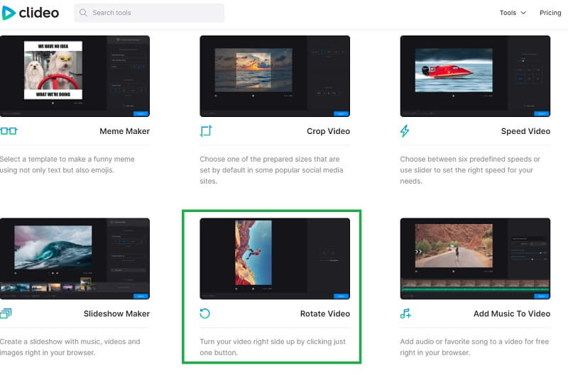Open the Meme Maker title link
Screen dimensions: 568x375
(124, 131)
